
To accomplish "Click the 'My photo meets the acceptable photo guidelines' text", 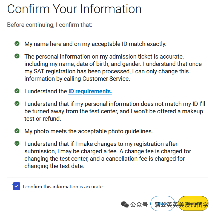I will (x=88, y=131).
